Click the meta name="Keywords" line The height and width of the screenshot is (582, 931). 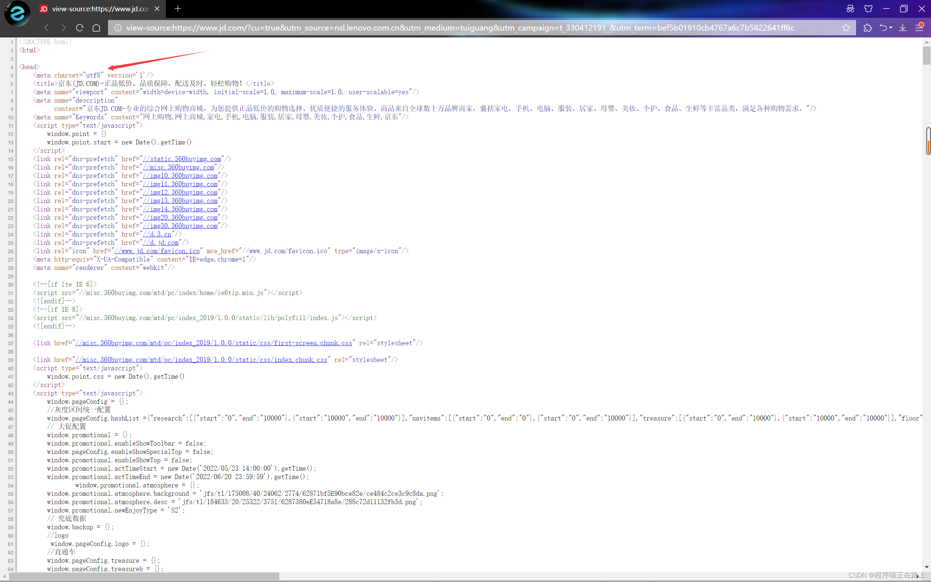(221, 117)
